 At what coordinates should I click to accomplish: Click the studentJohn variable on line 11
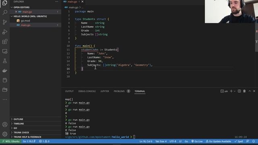(x=89, y=50)
